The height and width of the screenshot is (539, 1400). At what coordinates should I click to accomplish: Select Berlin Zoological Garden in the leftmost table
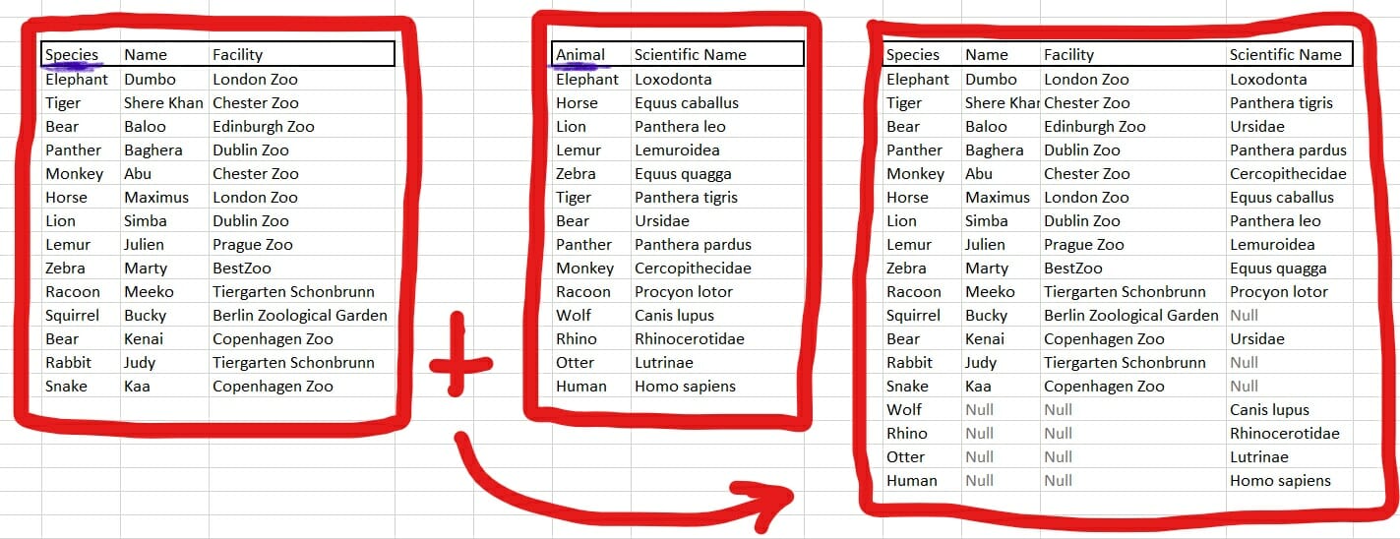pyautogui.click(x=299, y=316)
